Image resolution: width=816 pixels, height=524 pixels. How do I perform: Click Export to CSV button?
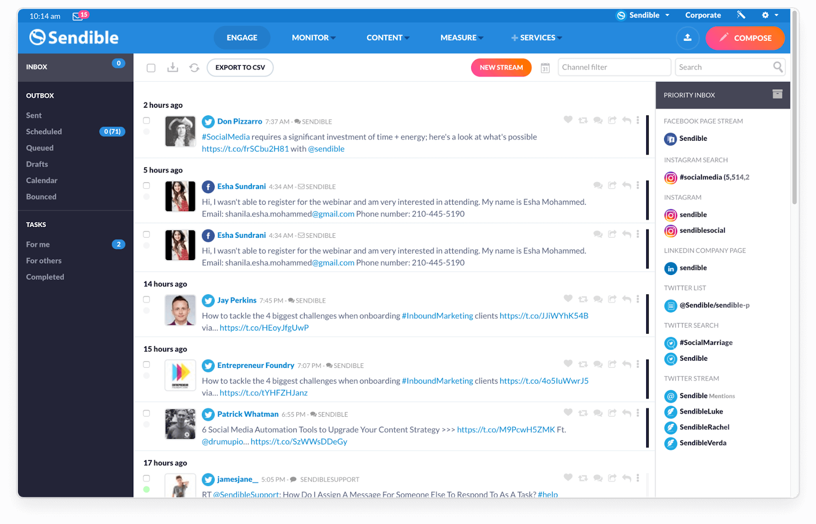[240, 67]
